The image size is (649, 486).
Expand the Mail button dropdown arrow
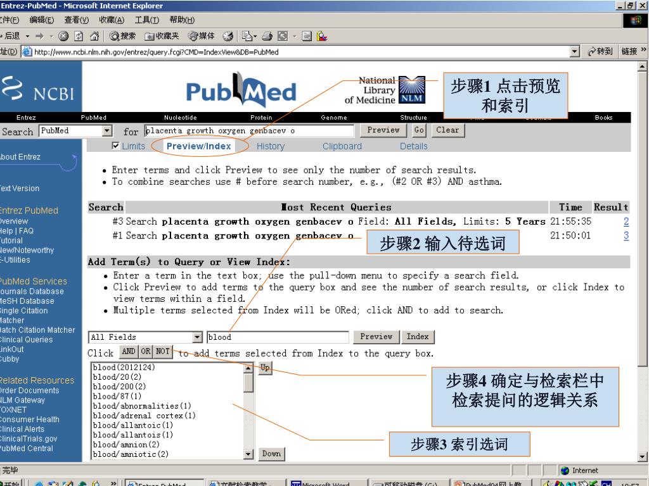tap(255, 36)
